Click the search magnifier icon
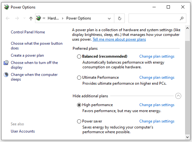The width and height of the screenshot is (192, 142). coord(182,19)
